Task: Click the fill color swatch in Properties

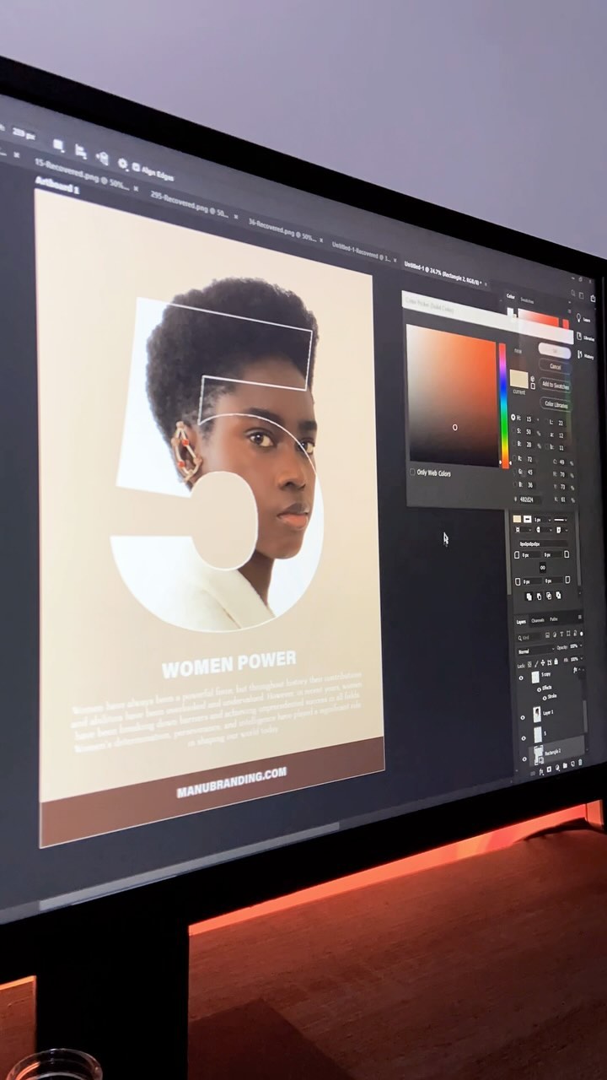Action: pyautogui.click(x=517, y=519)
